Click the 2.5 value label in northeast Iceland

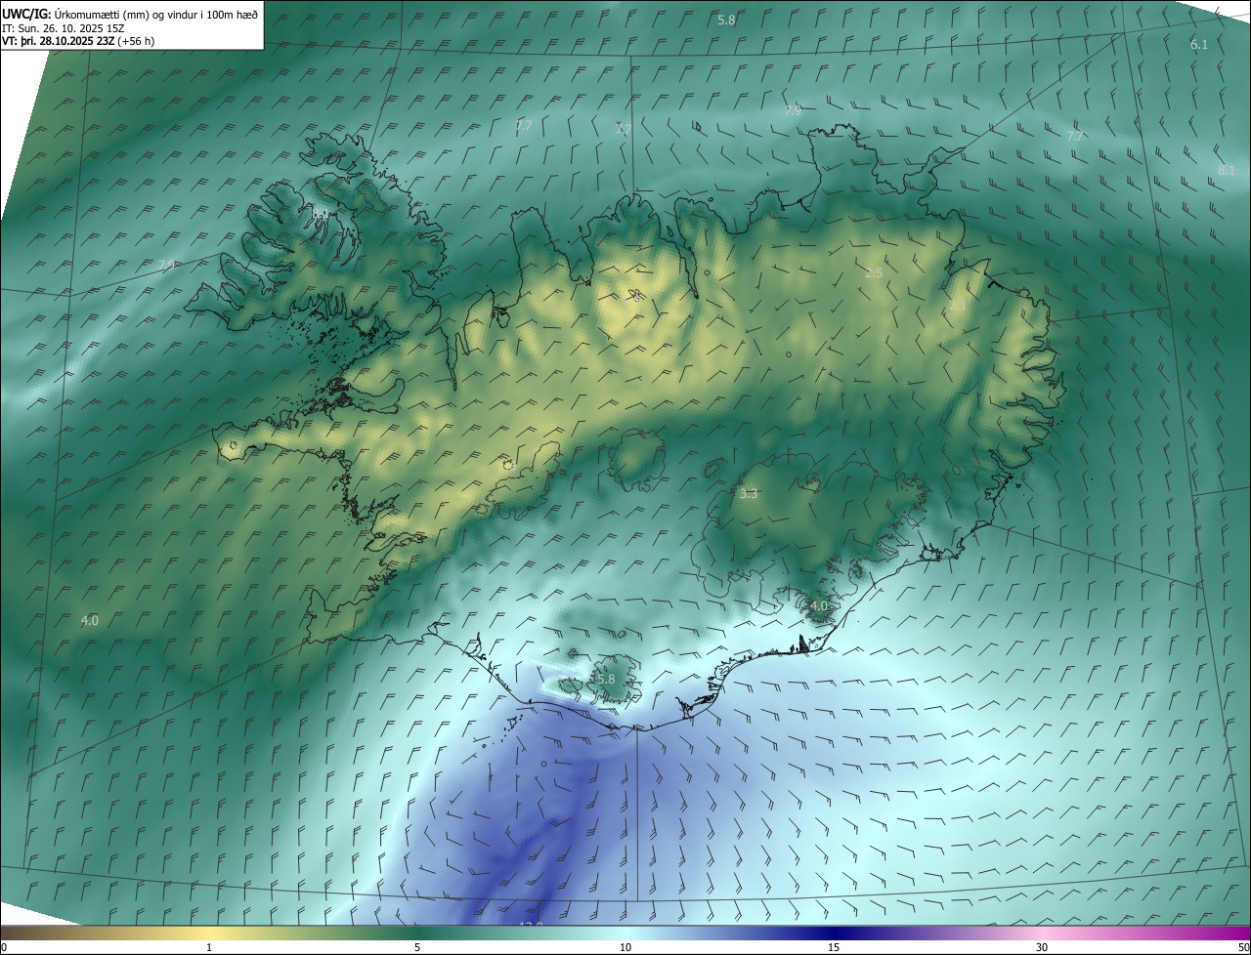click(874, 273)
